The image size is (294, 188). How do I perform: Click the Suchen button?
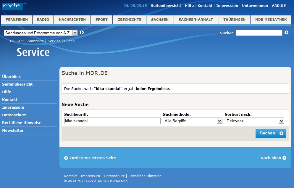pyautogui.click(x=271, y=133)
